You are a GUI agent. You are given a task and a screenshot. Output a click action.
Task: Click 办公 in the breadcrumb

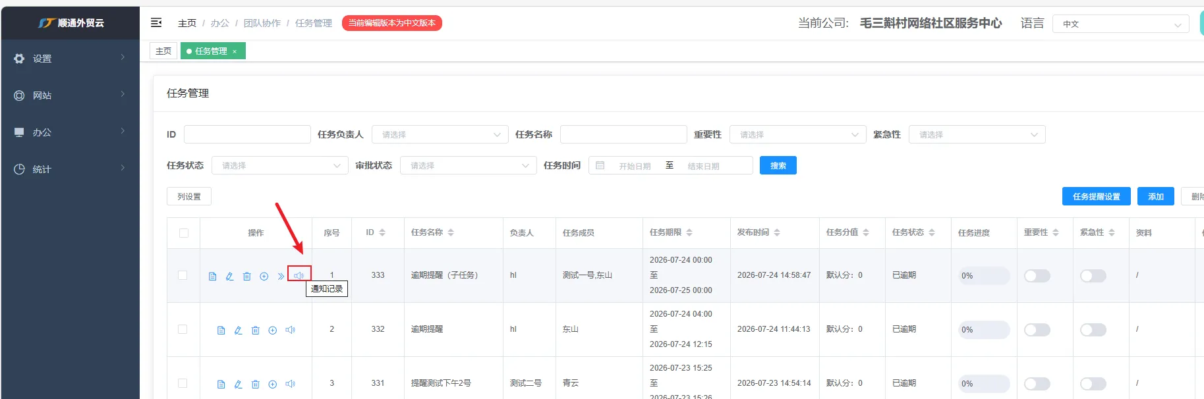[220, 23]
